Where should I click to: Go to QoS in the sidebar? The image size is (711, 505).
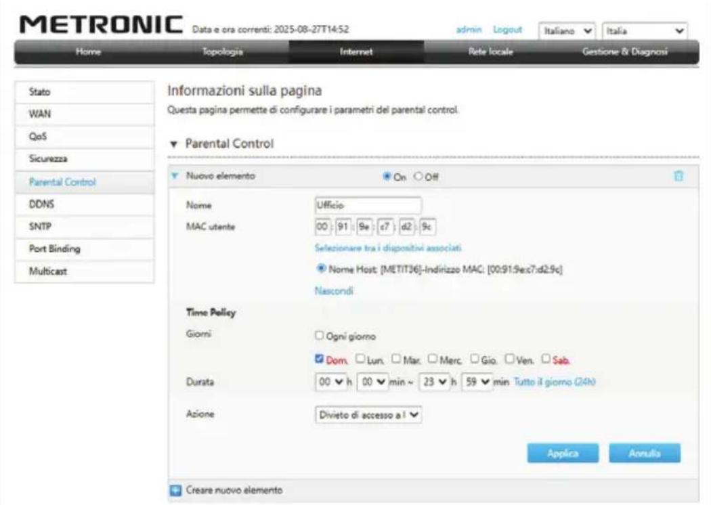85,137
